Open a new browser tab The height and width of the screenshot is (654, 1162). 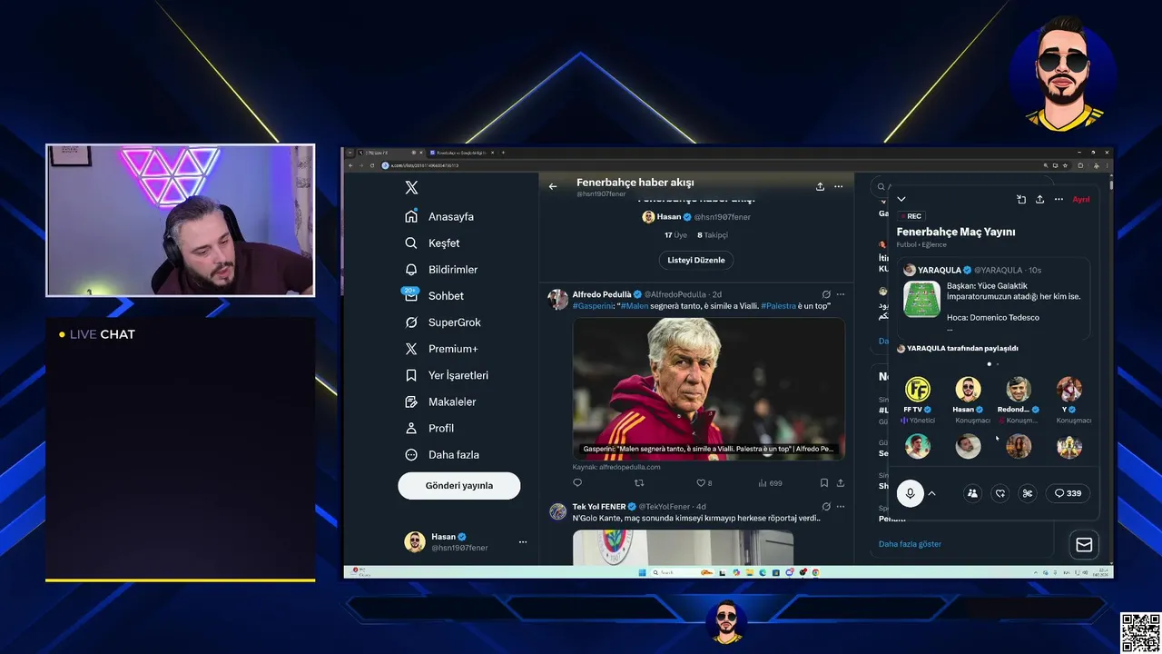coord(503,153)
